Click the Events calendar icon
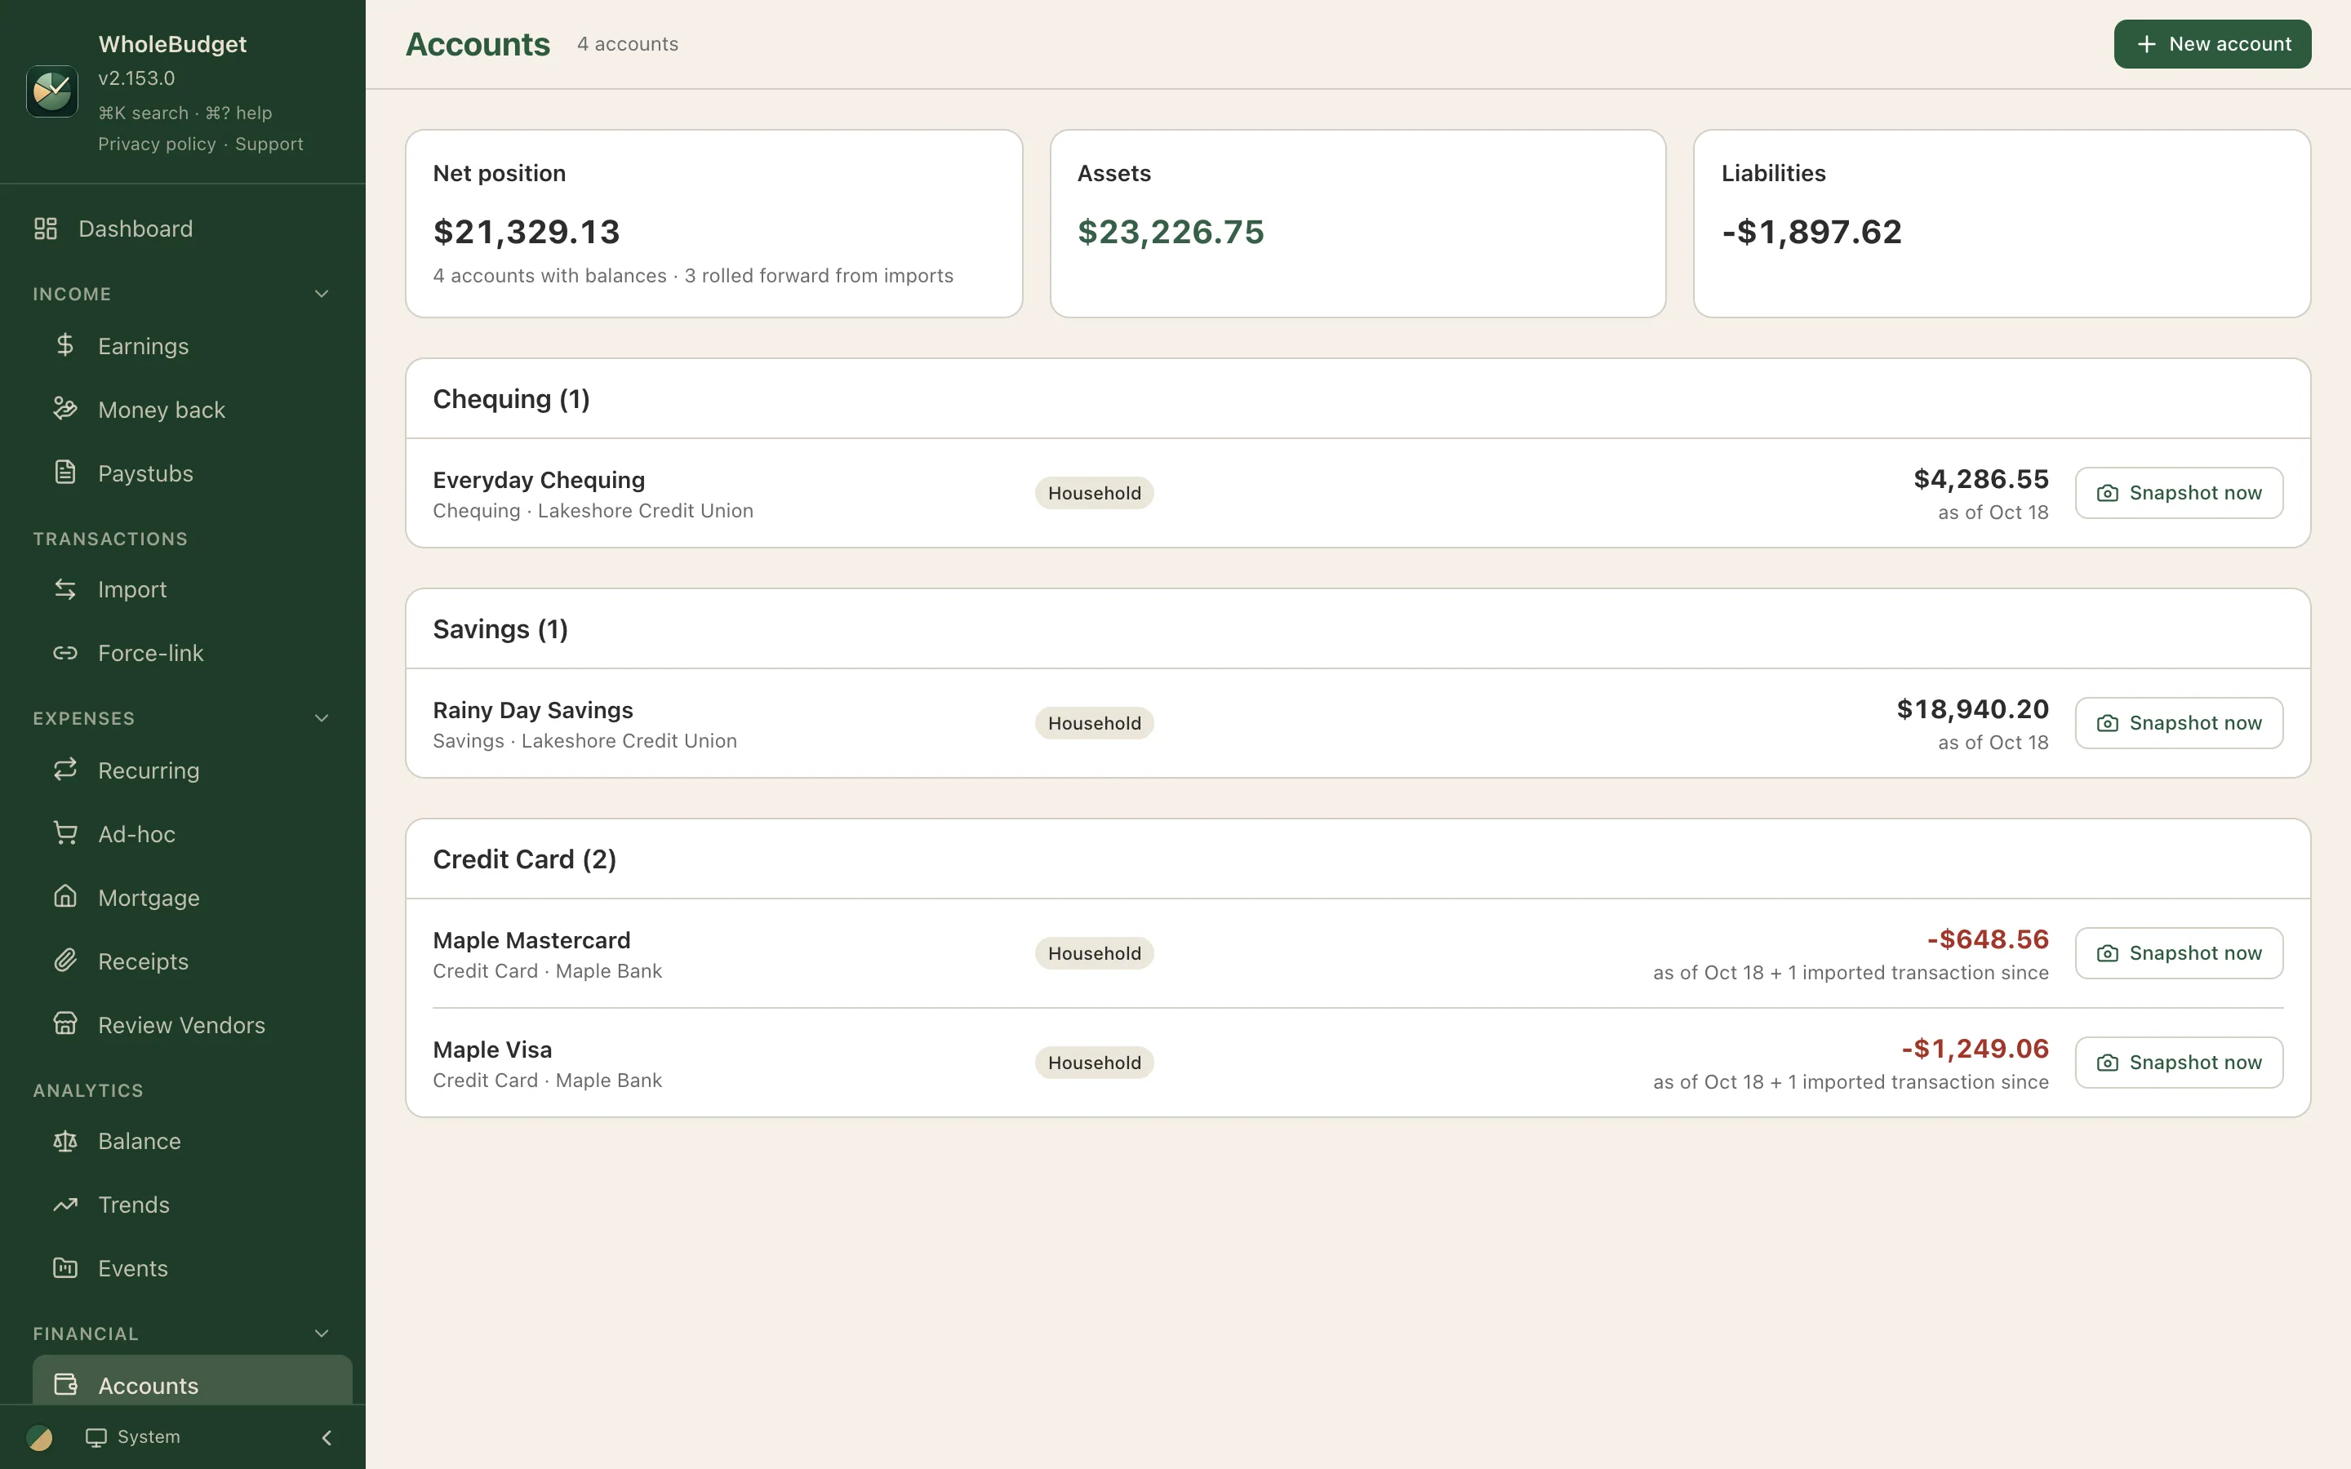Image resolution: width=2351 pixels, height=1469 pixels. click(65, 1268)
